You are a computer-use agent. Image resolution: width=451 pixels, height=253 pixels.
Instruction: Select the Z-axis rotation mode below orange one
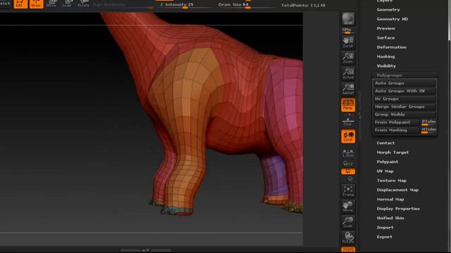click(x=350, y=179)
